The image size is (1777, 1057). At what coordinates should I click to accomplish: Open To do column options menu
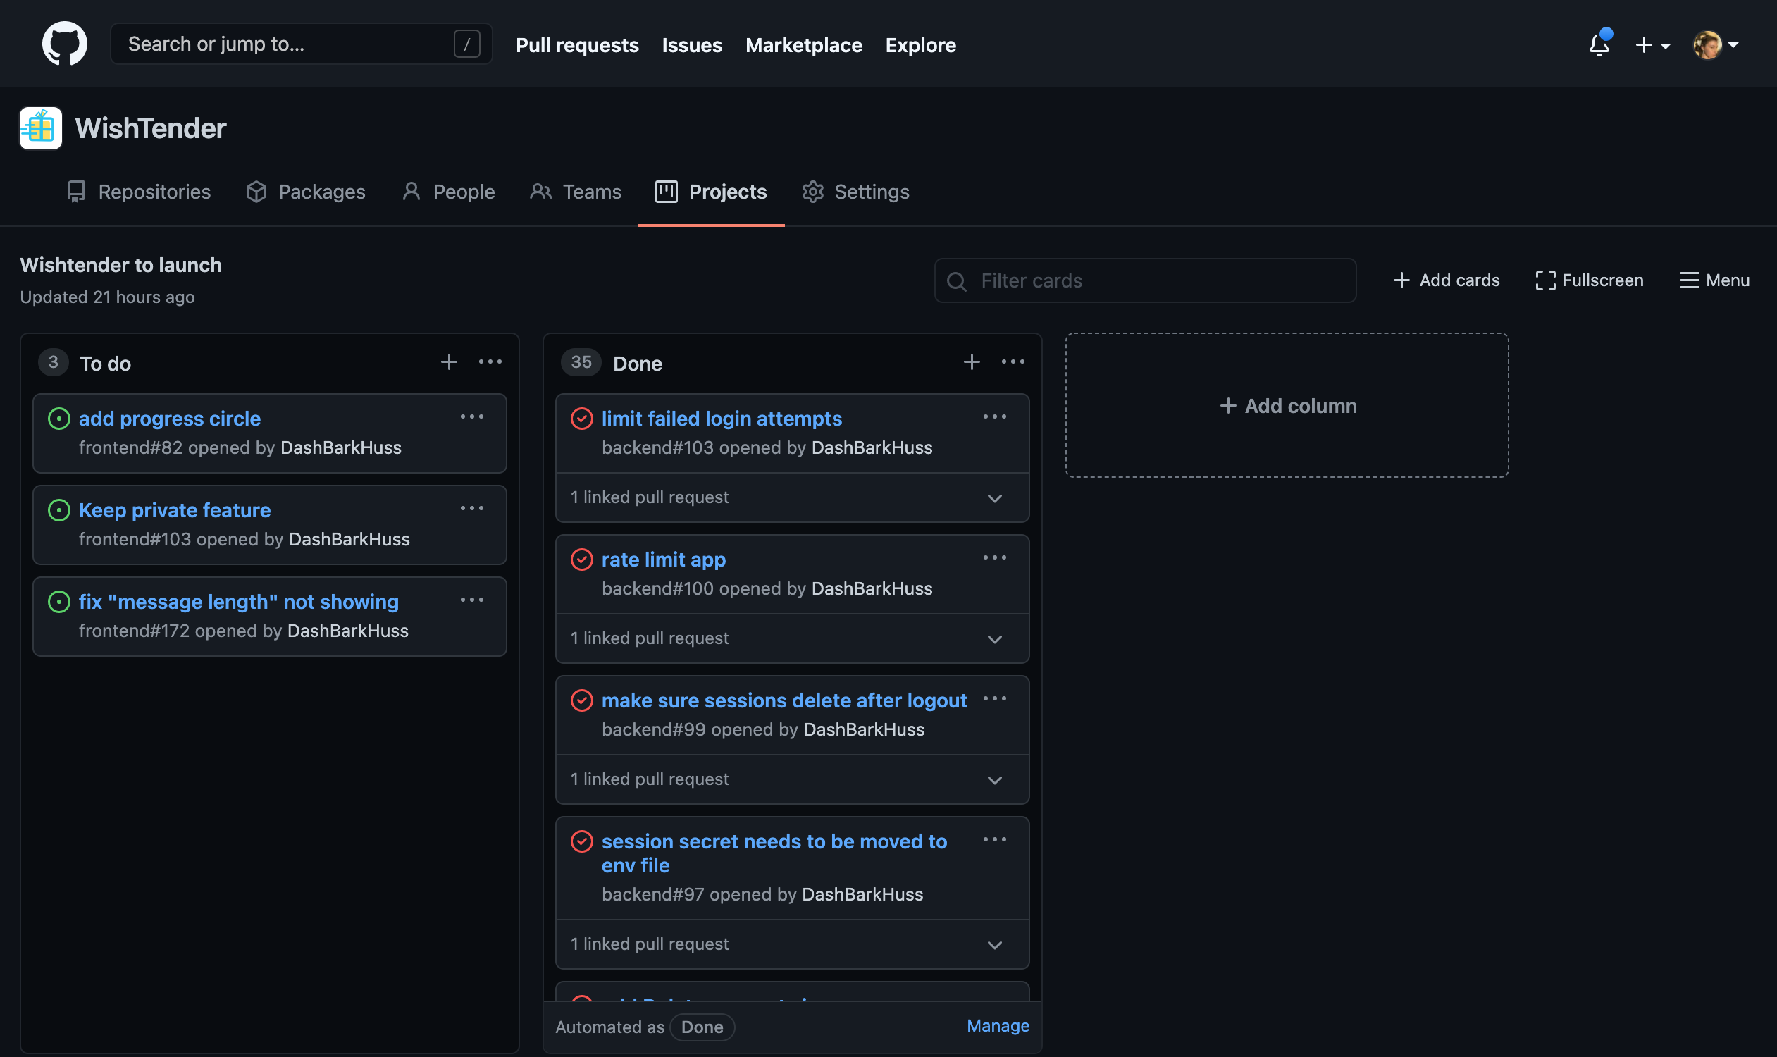490,361
